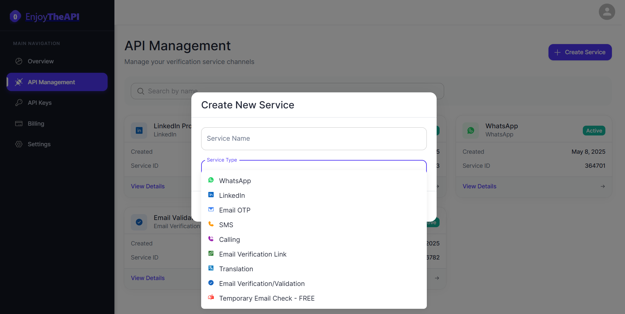This screenshot has width=625, height=314.
Task: Click the LinkedIn card logo icon
Action: 139,131
